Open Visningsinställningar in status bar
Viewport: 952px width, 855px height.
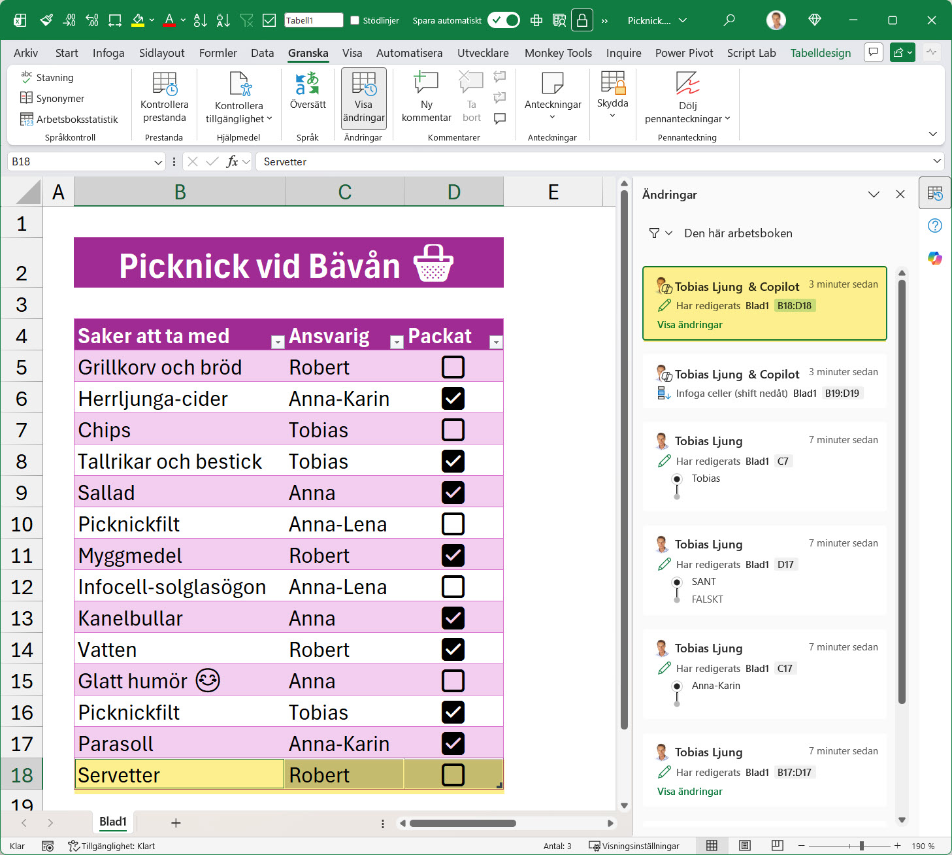pos(634,846)
